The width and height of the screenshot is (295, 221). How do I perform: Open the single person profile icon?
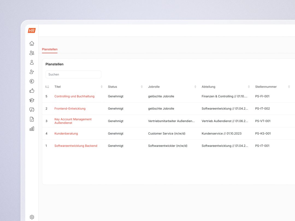tap(32, 62)
